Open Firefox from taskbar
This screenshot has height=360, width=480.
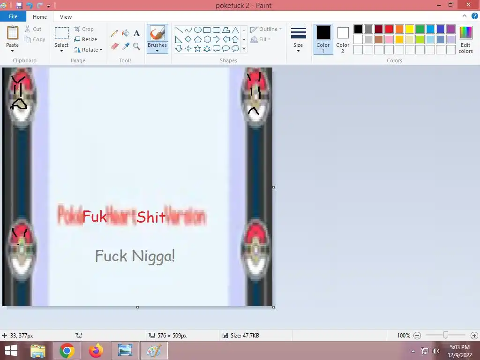point(96,351)
